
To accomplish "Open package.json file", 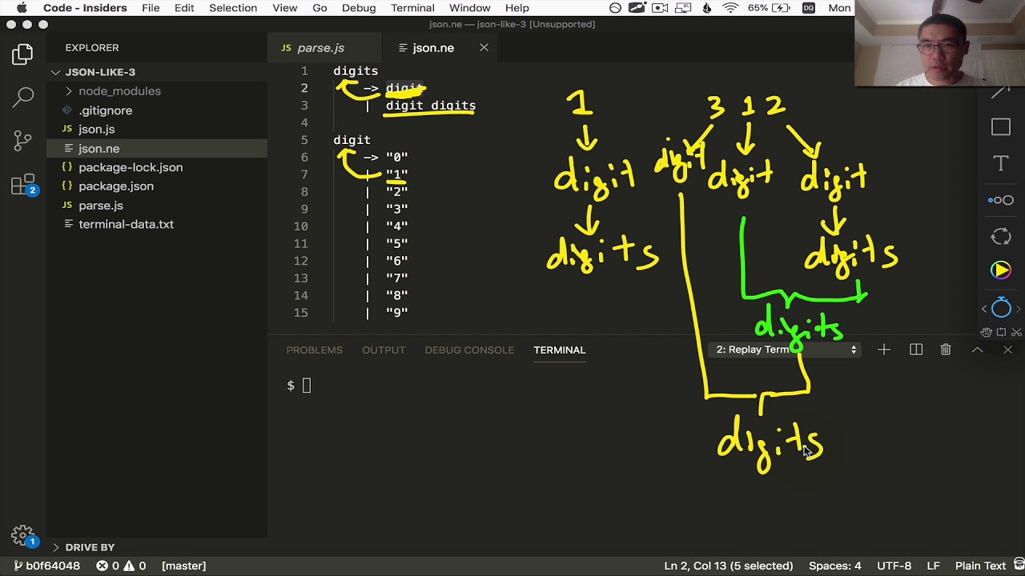I will pyautogui.click(x=116, y=186).
